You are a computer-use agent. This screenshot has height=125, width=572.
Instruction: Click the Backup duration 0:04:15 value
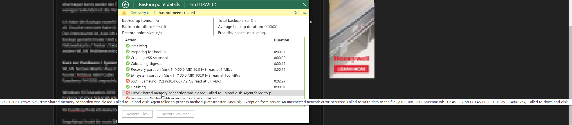[160, 27]
